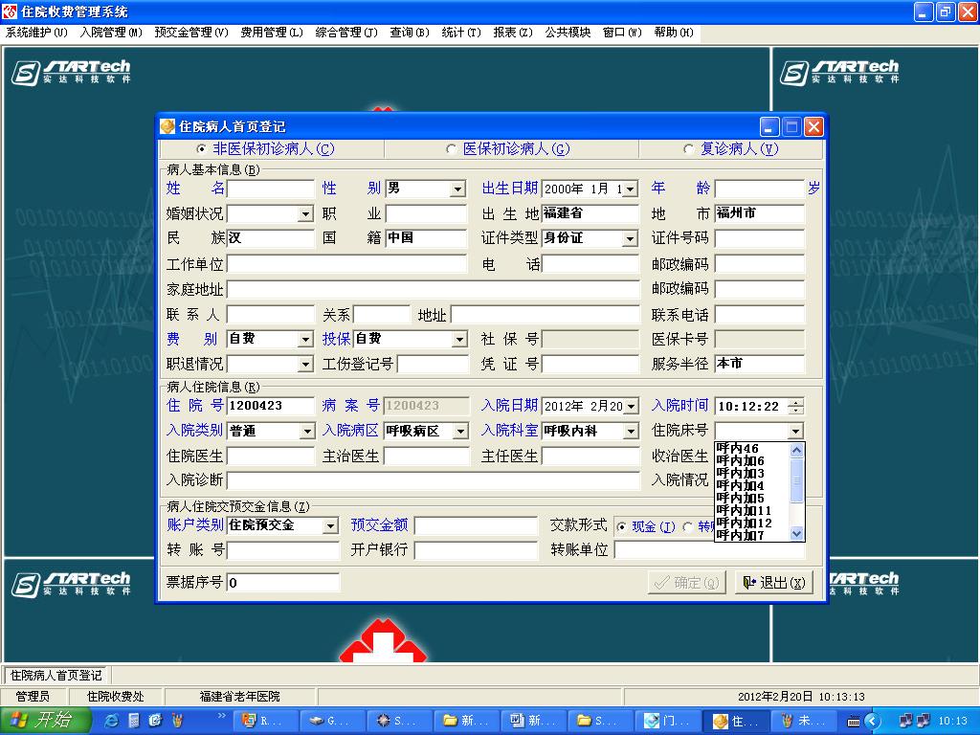Screen dimensions: 980x735
Task: Click the network computers tray icon
Action: pos(905,721)
